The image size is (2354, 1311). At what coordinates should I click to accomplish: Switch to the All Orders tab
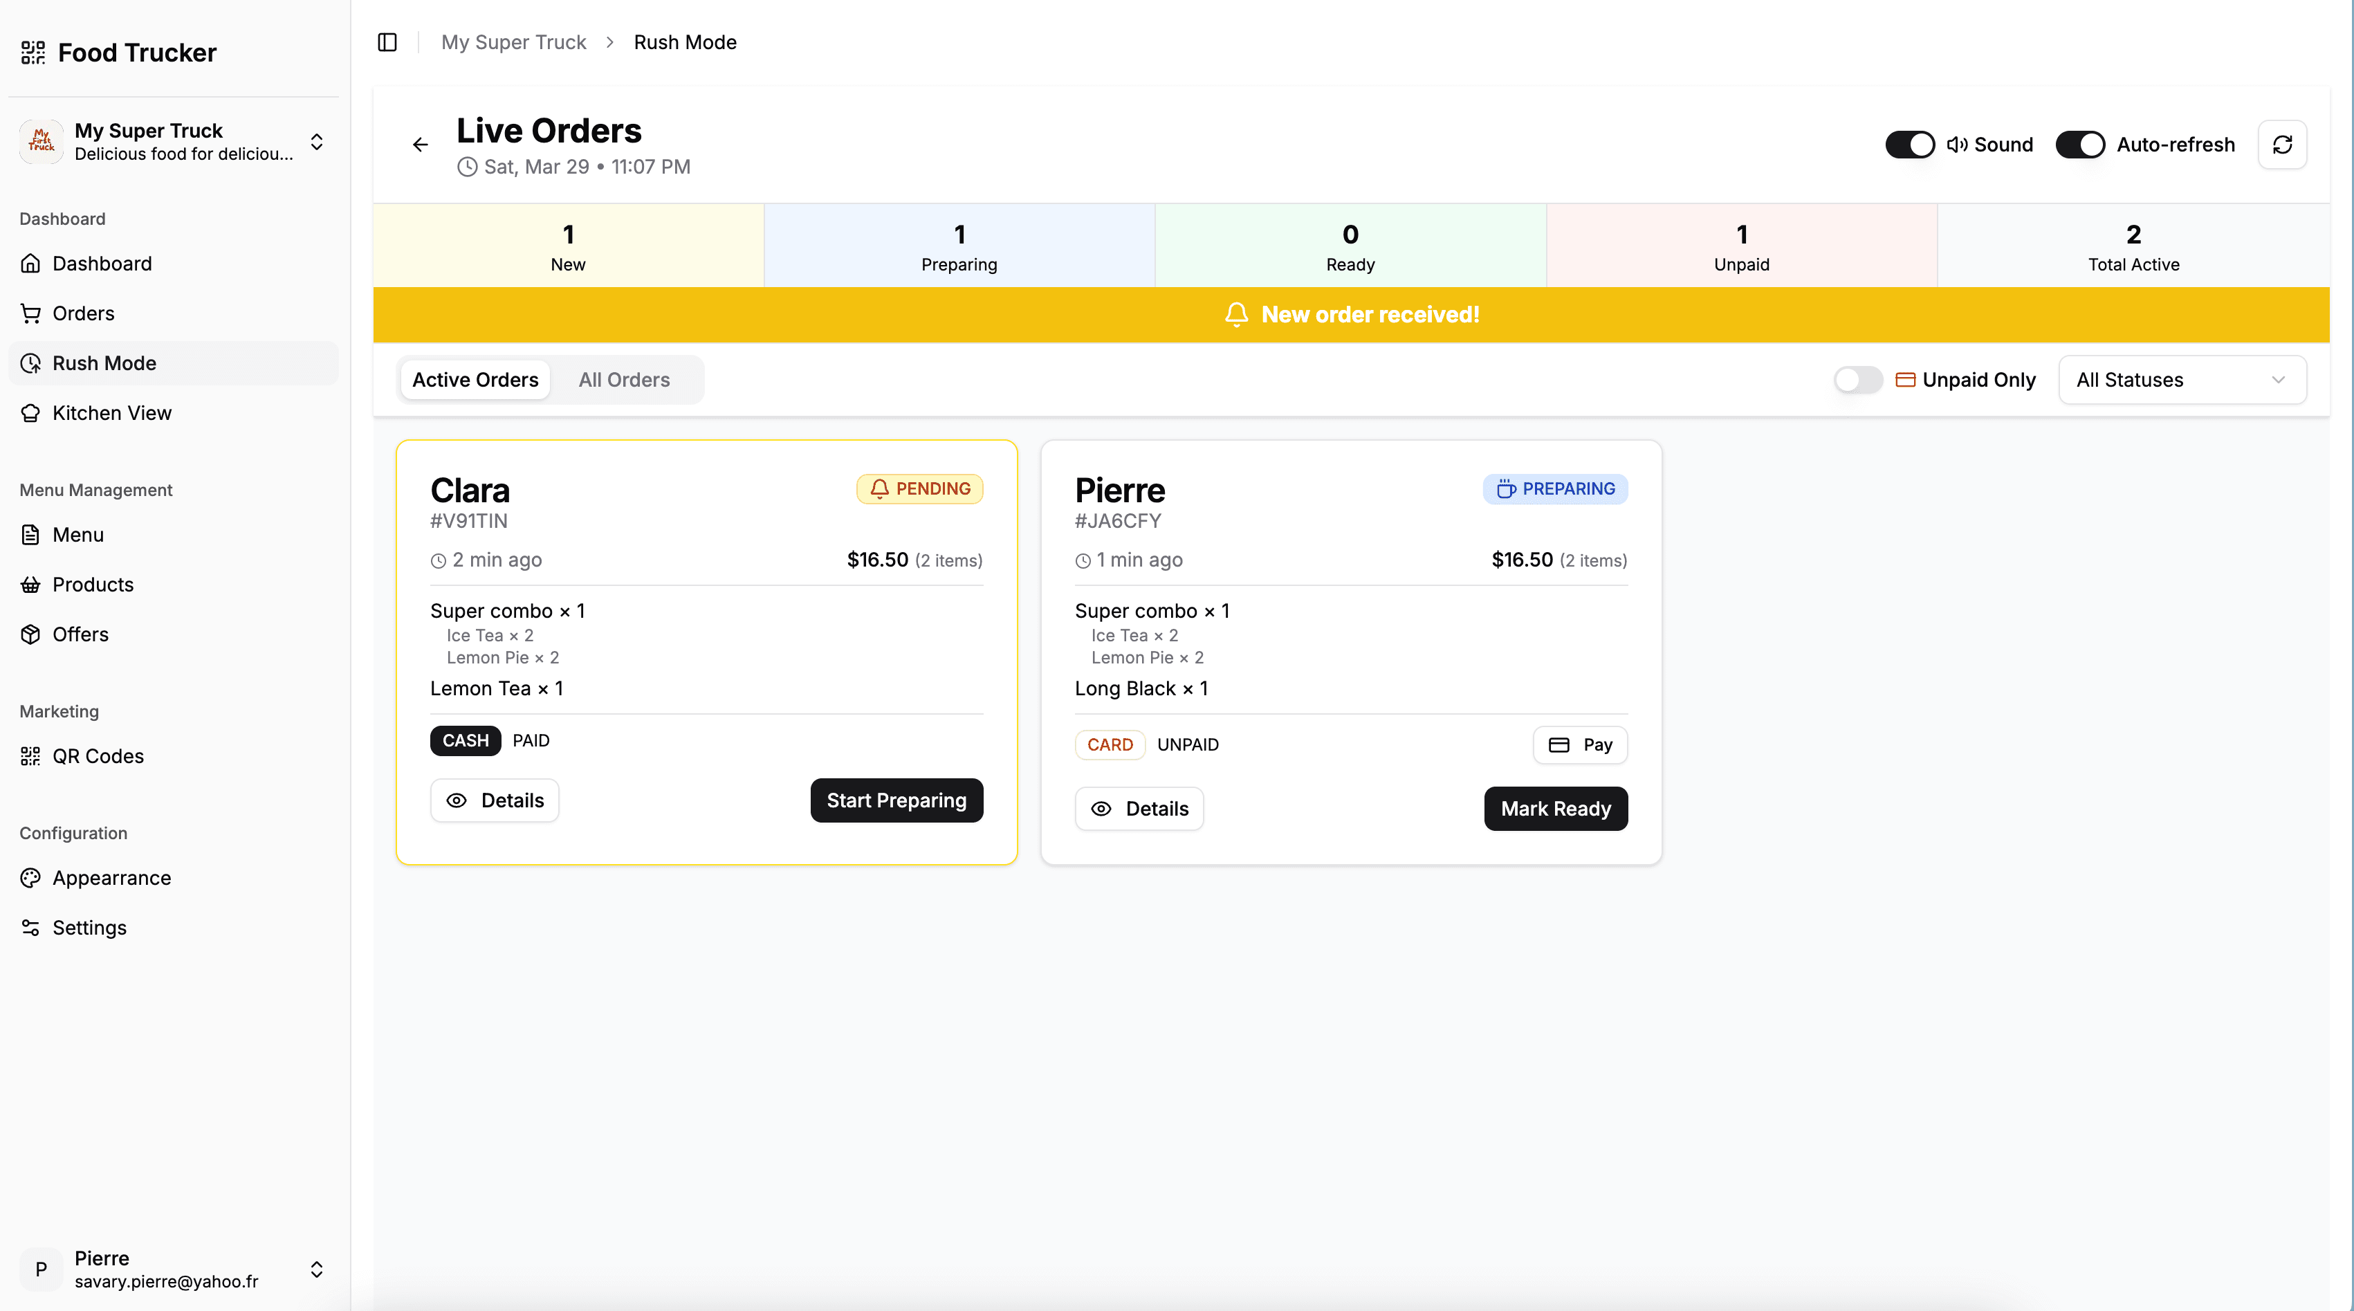point(624,379)
